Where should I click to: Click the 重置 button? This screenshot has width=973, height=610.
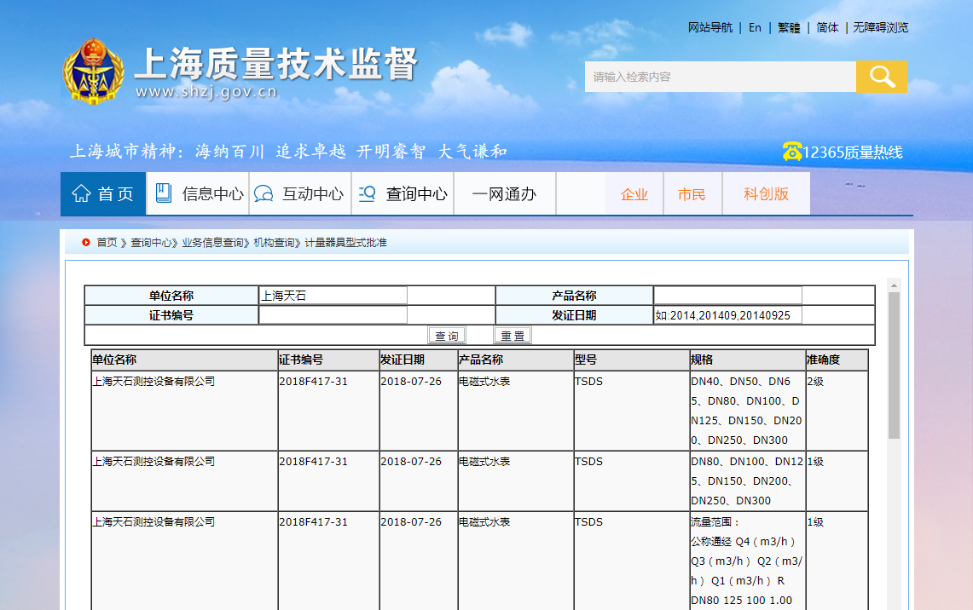point(513,336)
